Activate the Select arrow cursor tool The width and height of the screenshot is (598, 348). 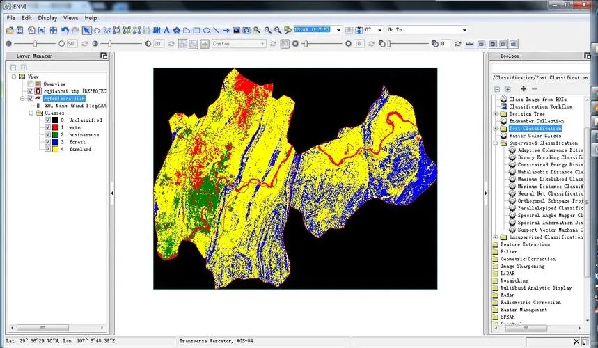pos(86,30)
